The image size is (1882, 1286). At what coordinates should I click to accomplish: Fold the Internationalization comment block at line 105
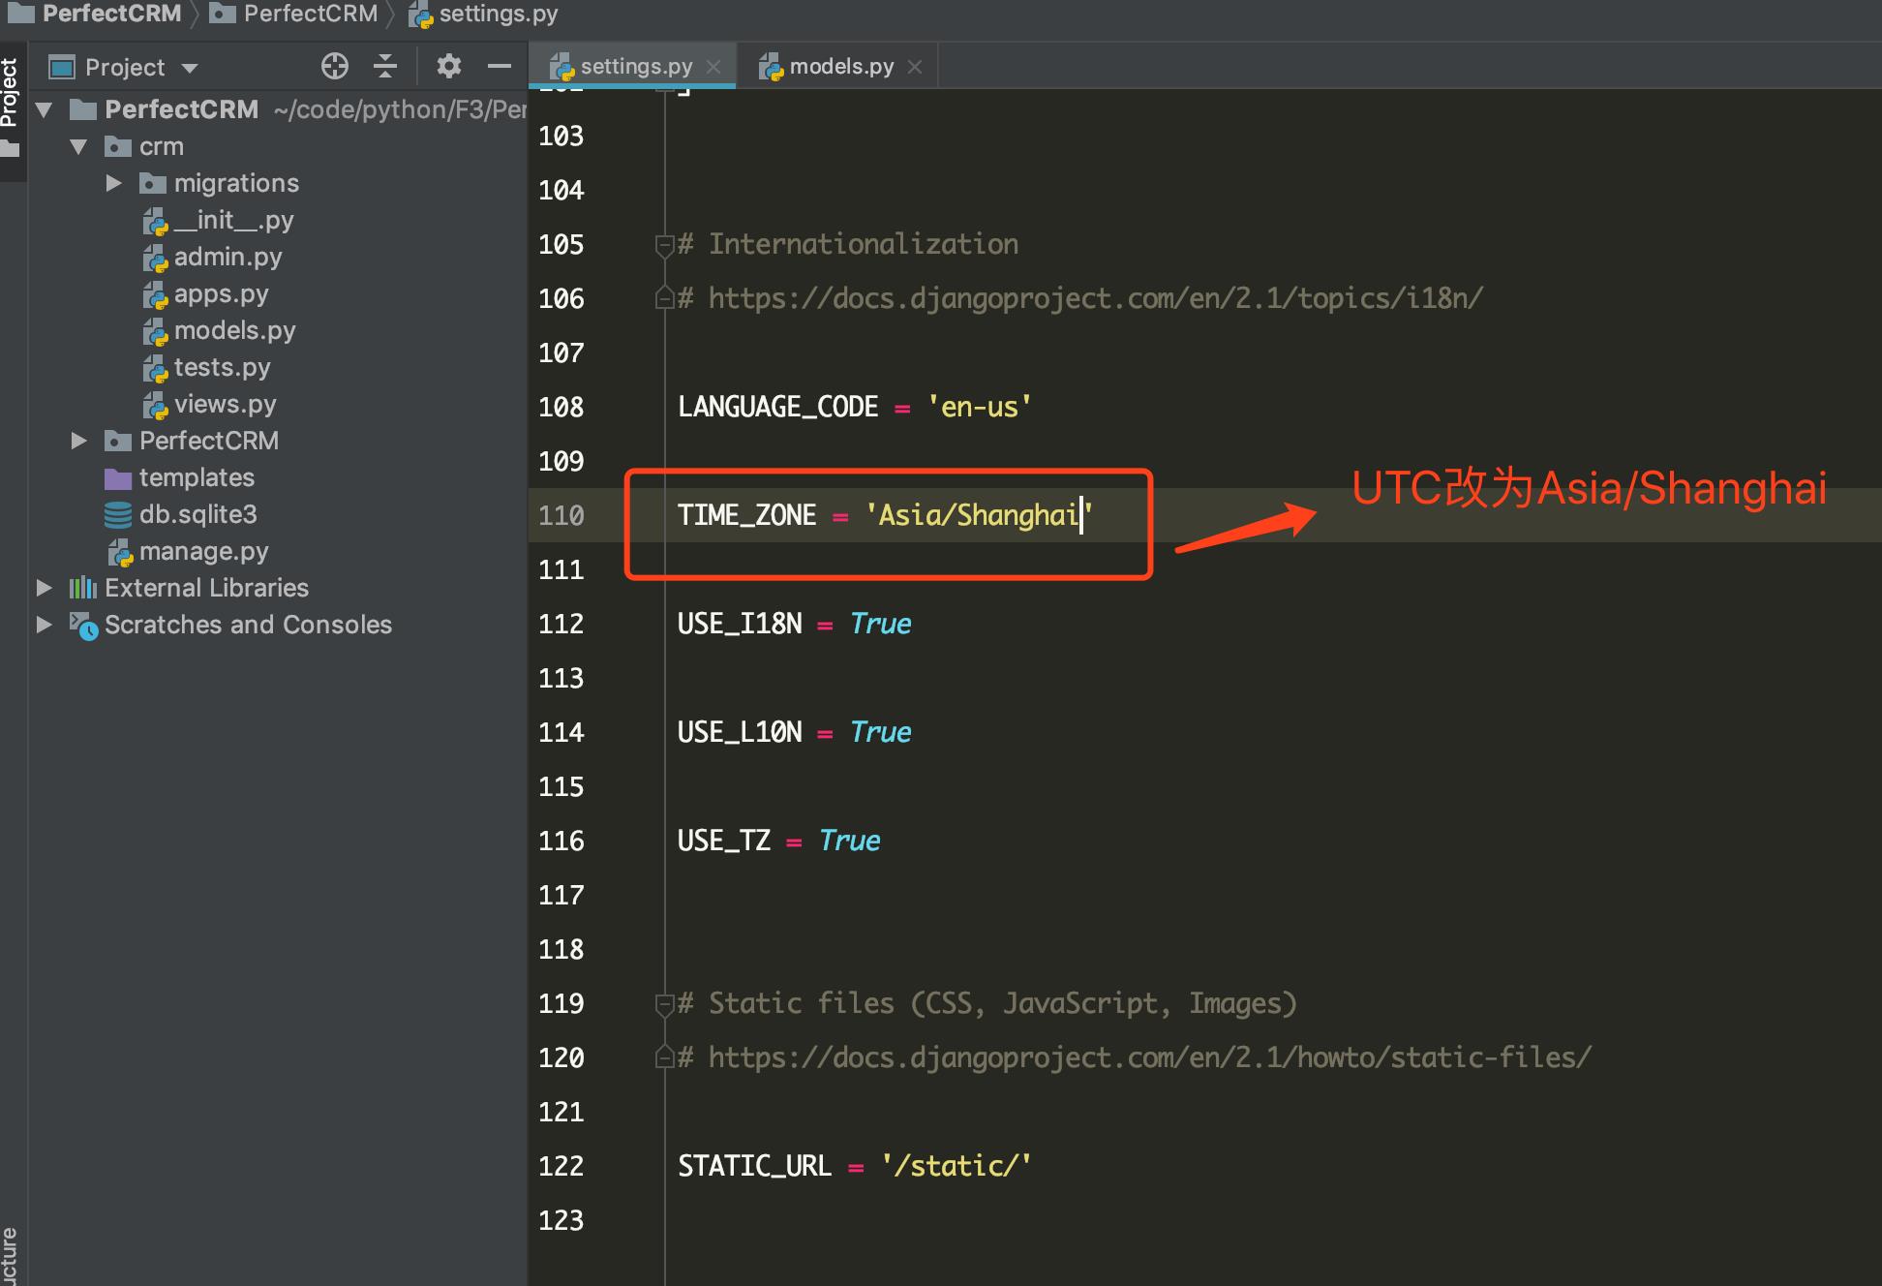pyautogui.click(x=664, y=245)
